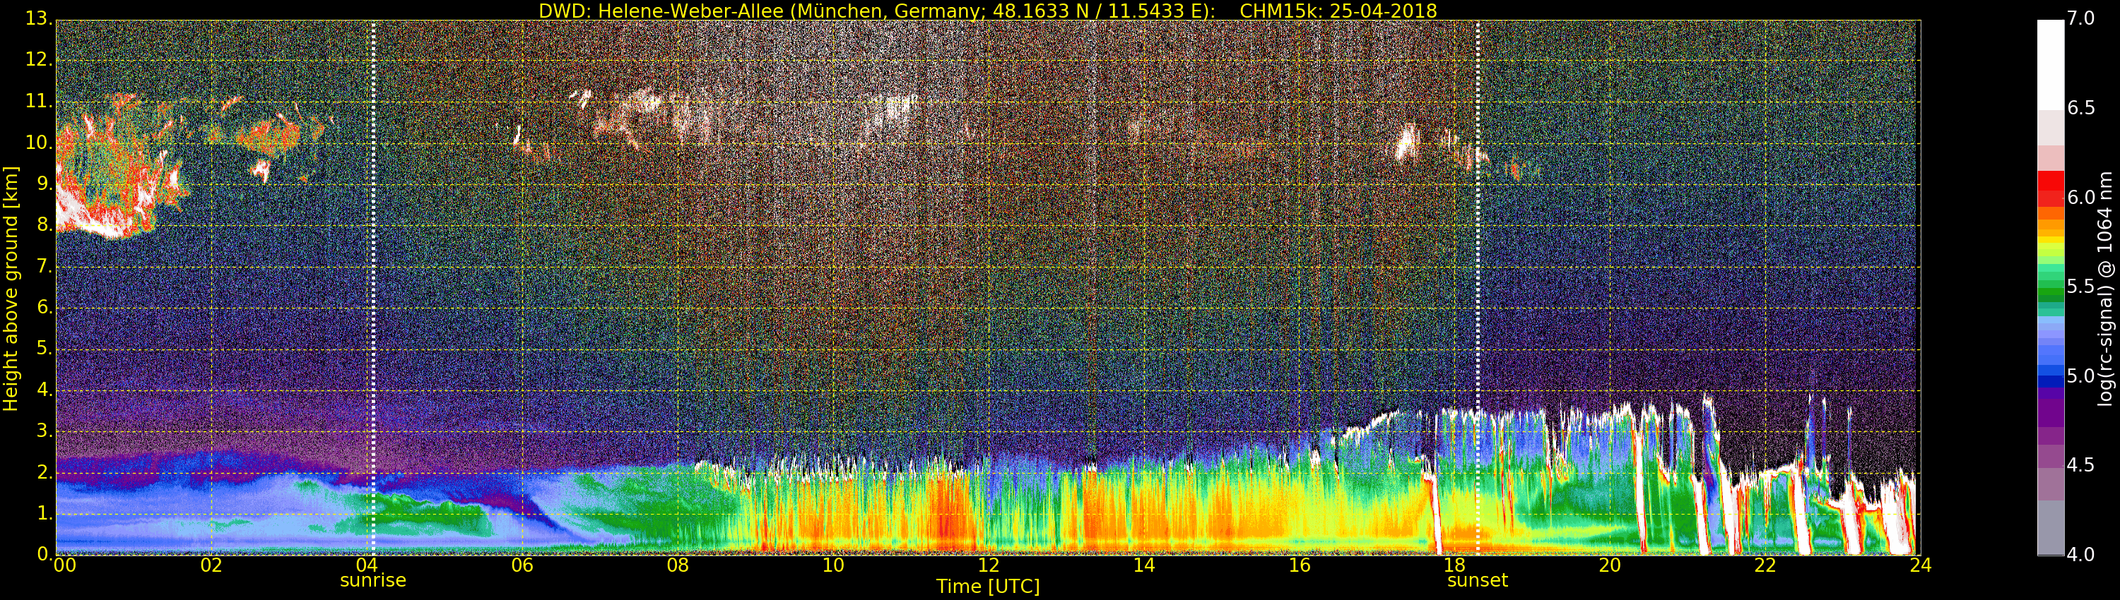
Task: Click the Time [UTC] axis label
Action: [x=988, y=587]
